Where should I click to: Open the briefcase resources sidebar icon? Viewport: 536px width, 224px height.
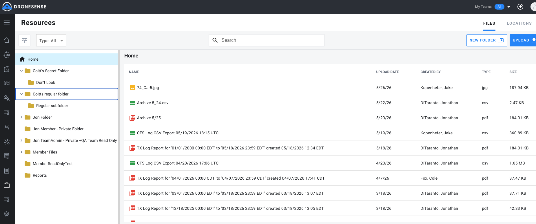point(7,185)
